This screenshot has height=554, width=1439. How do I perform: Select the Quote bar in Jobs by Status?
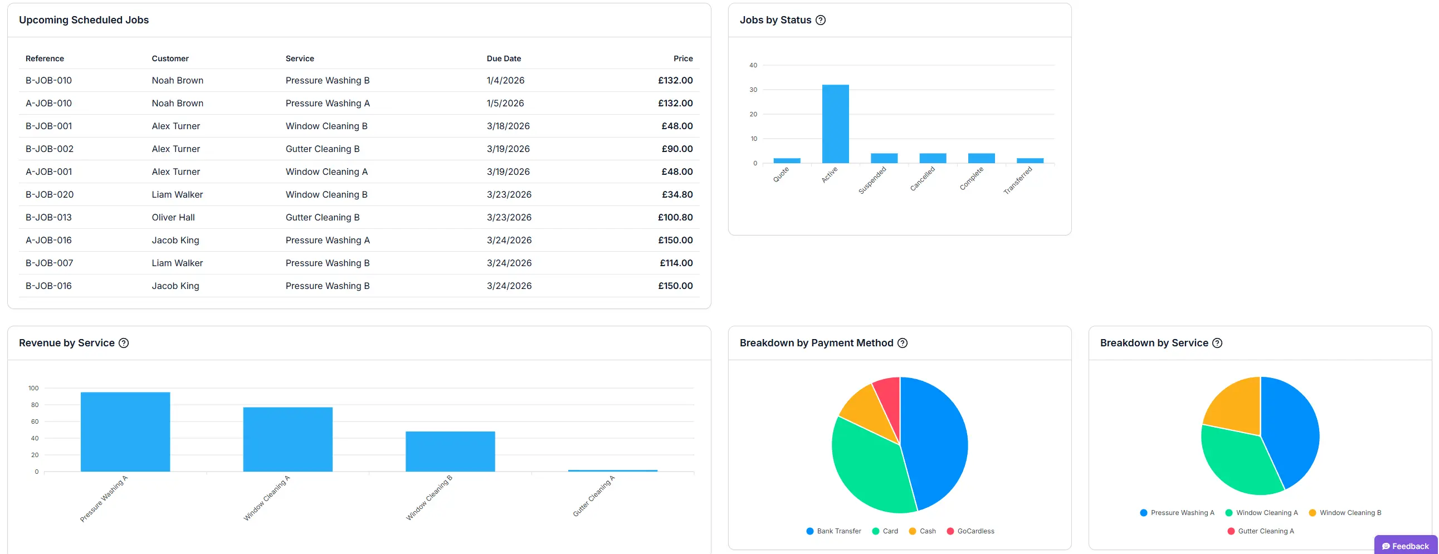point(787,161)
